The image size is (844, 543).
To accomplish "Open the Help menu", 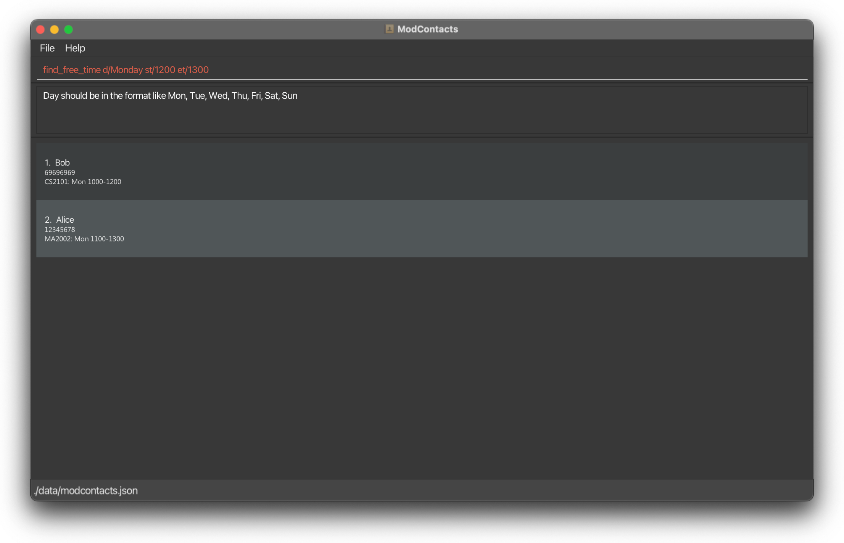I will tap(75, 48).
